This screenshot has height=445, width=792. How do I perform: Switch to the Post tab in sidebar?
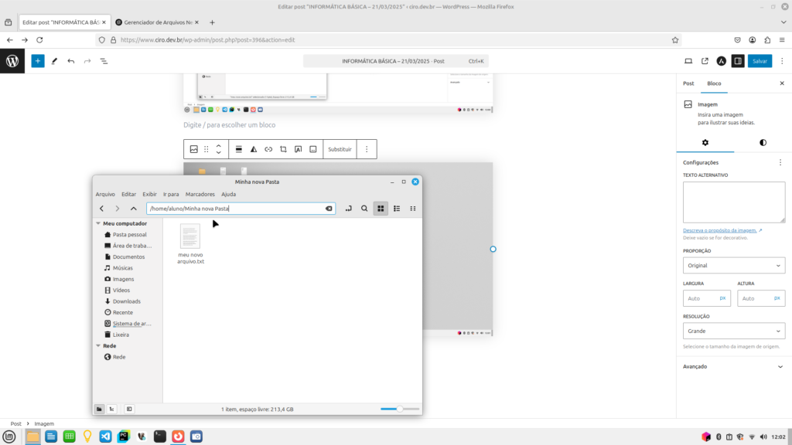[x=688, y=83]
